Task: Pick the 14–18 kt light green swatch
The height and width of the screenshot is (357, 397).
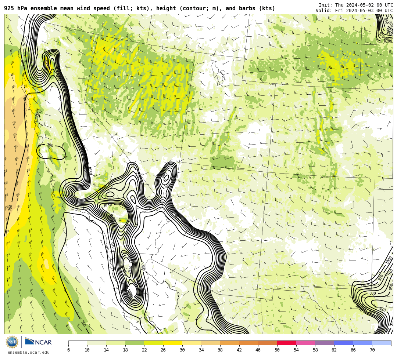Action: pos(116,343)
